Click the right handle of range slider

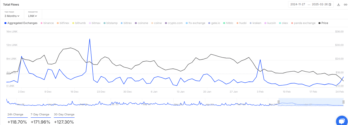click(343, 102)
